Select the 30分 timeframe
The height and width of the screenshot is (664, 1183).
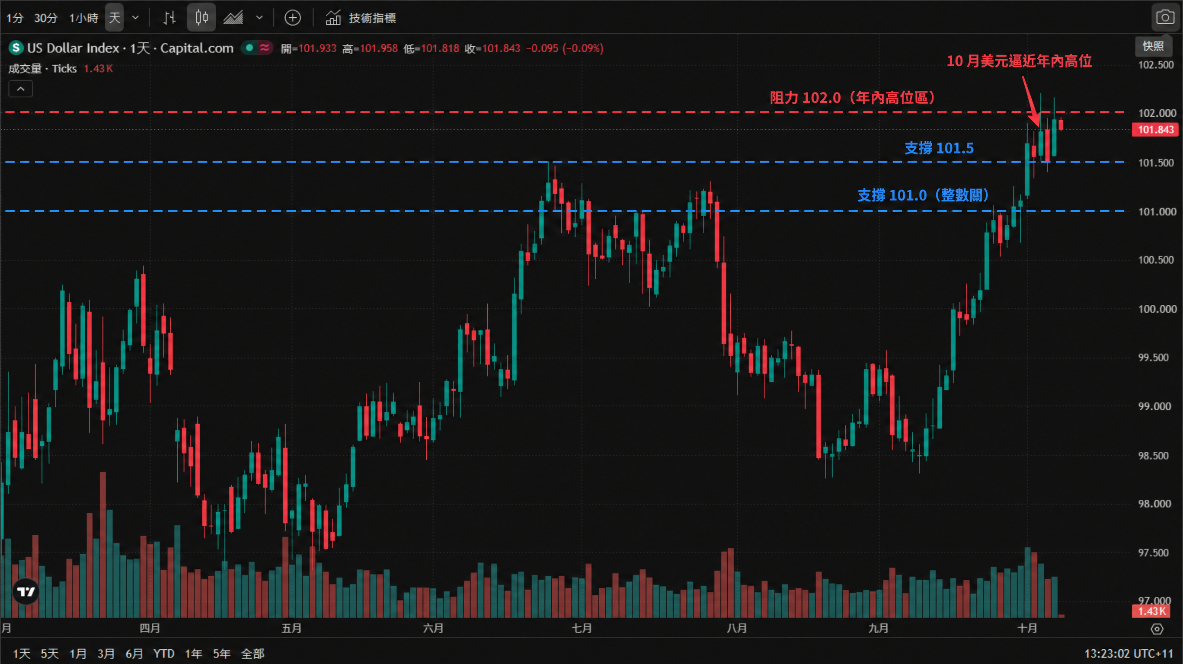pos(46,18)
